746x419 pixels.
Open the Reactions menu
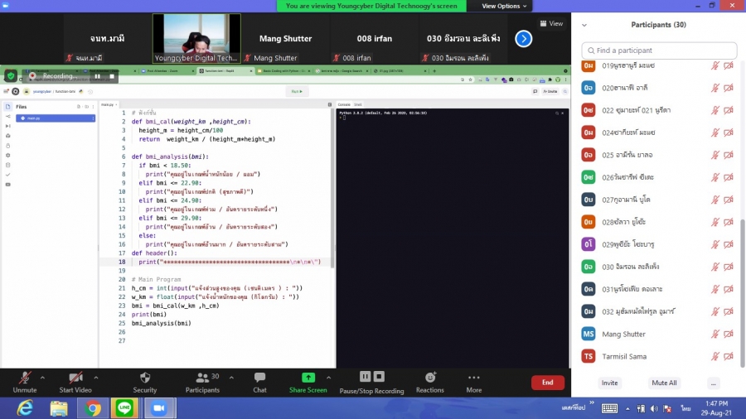tap(429, 378)
